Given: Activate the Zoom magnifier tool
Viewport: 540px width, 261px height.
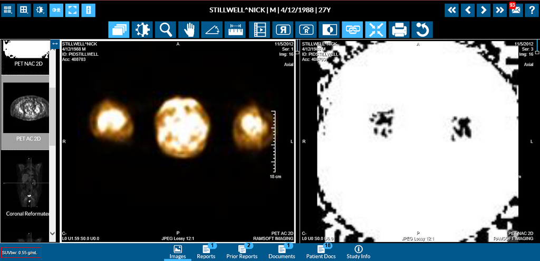Looking at the screenshot, I should point(166,30).
